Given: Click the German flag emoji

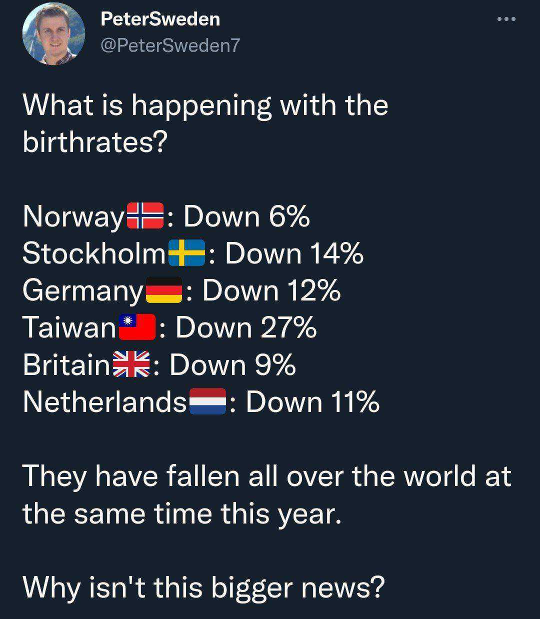Looking at the screenshot, I should (x=163, y=290).
